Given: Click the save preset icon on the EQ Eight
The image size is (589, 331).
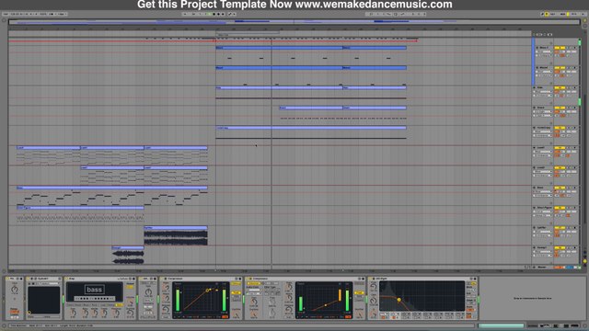Looking at the screenshot, I should (475, 279).
